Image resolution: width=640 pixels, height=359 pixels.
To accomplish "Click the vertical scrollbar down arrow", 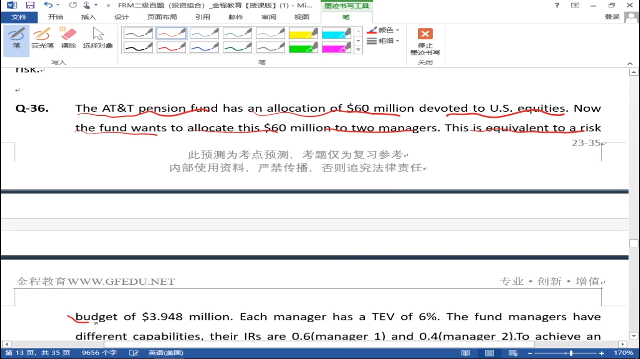I will (x=634, y=336).
